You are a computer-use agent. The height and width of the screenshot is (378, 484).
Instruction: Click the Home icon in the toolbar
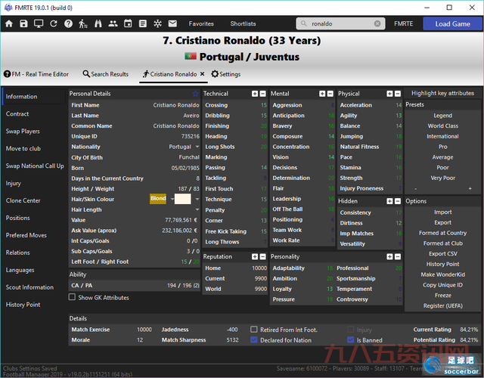click(x=9, y=24)
